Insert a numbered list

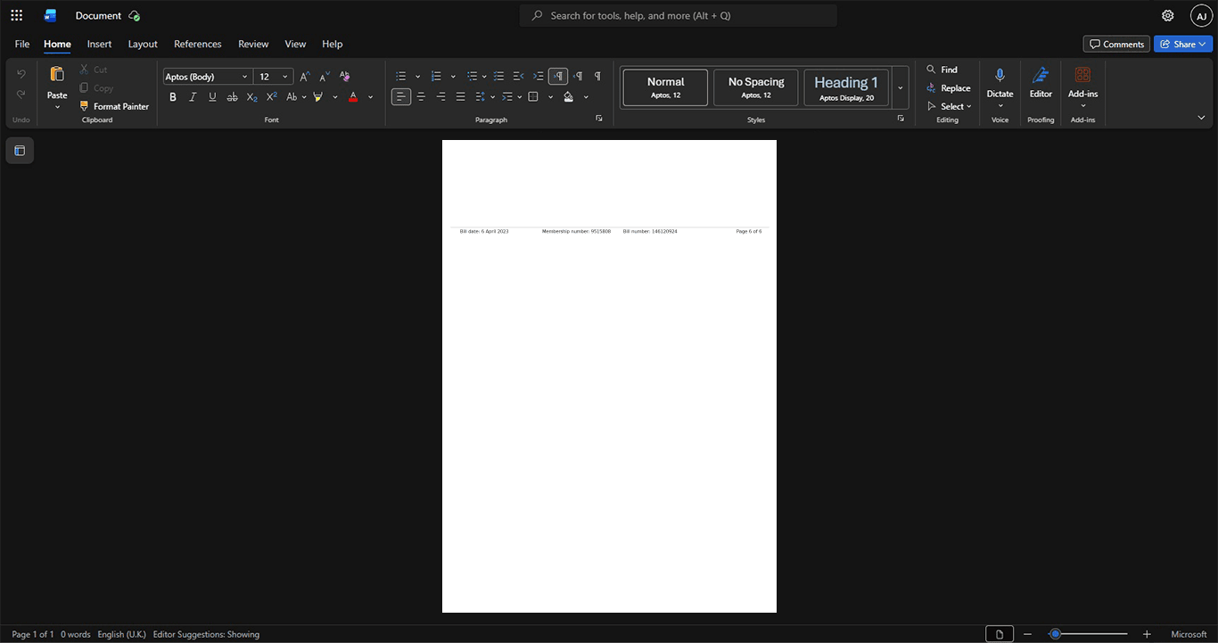click(436, 77)
